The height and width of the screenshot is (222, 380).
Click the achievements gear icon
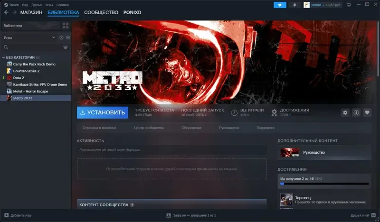274,112
